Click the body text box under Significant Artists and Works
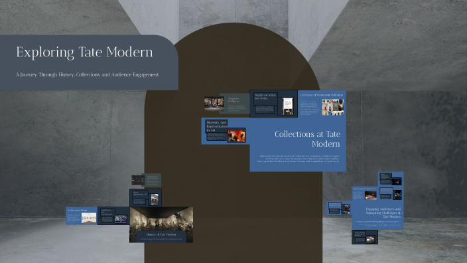The image size is (467, 263). 265,110
